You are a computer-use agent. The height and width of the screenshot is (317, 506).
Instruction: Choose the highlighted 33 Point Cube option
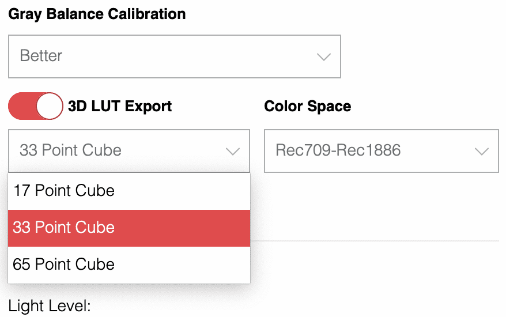click(64, 228)
